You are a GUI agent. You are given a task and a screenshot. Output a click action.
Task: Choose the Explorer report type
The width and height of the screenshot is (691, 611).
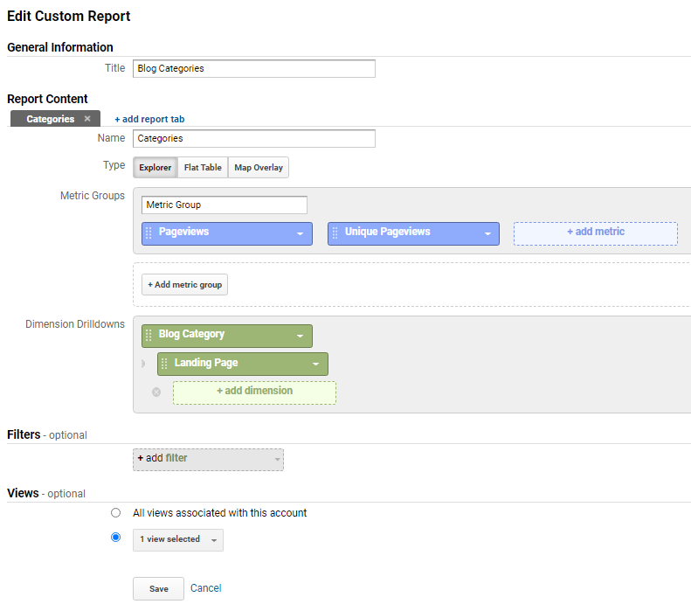[155, 168]
